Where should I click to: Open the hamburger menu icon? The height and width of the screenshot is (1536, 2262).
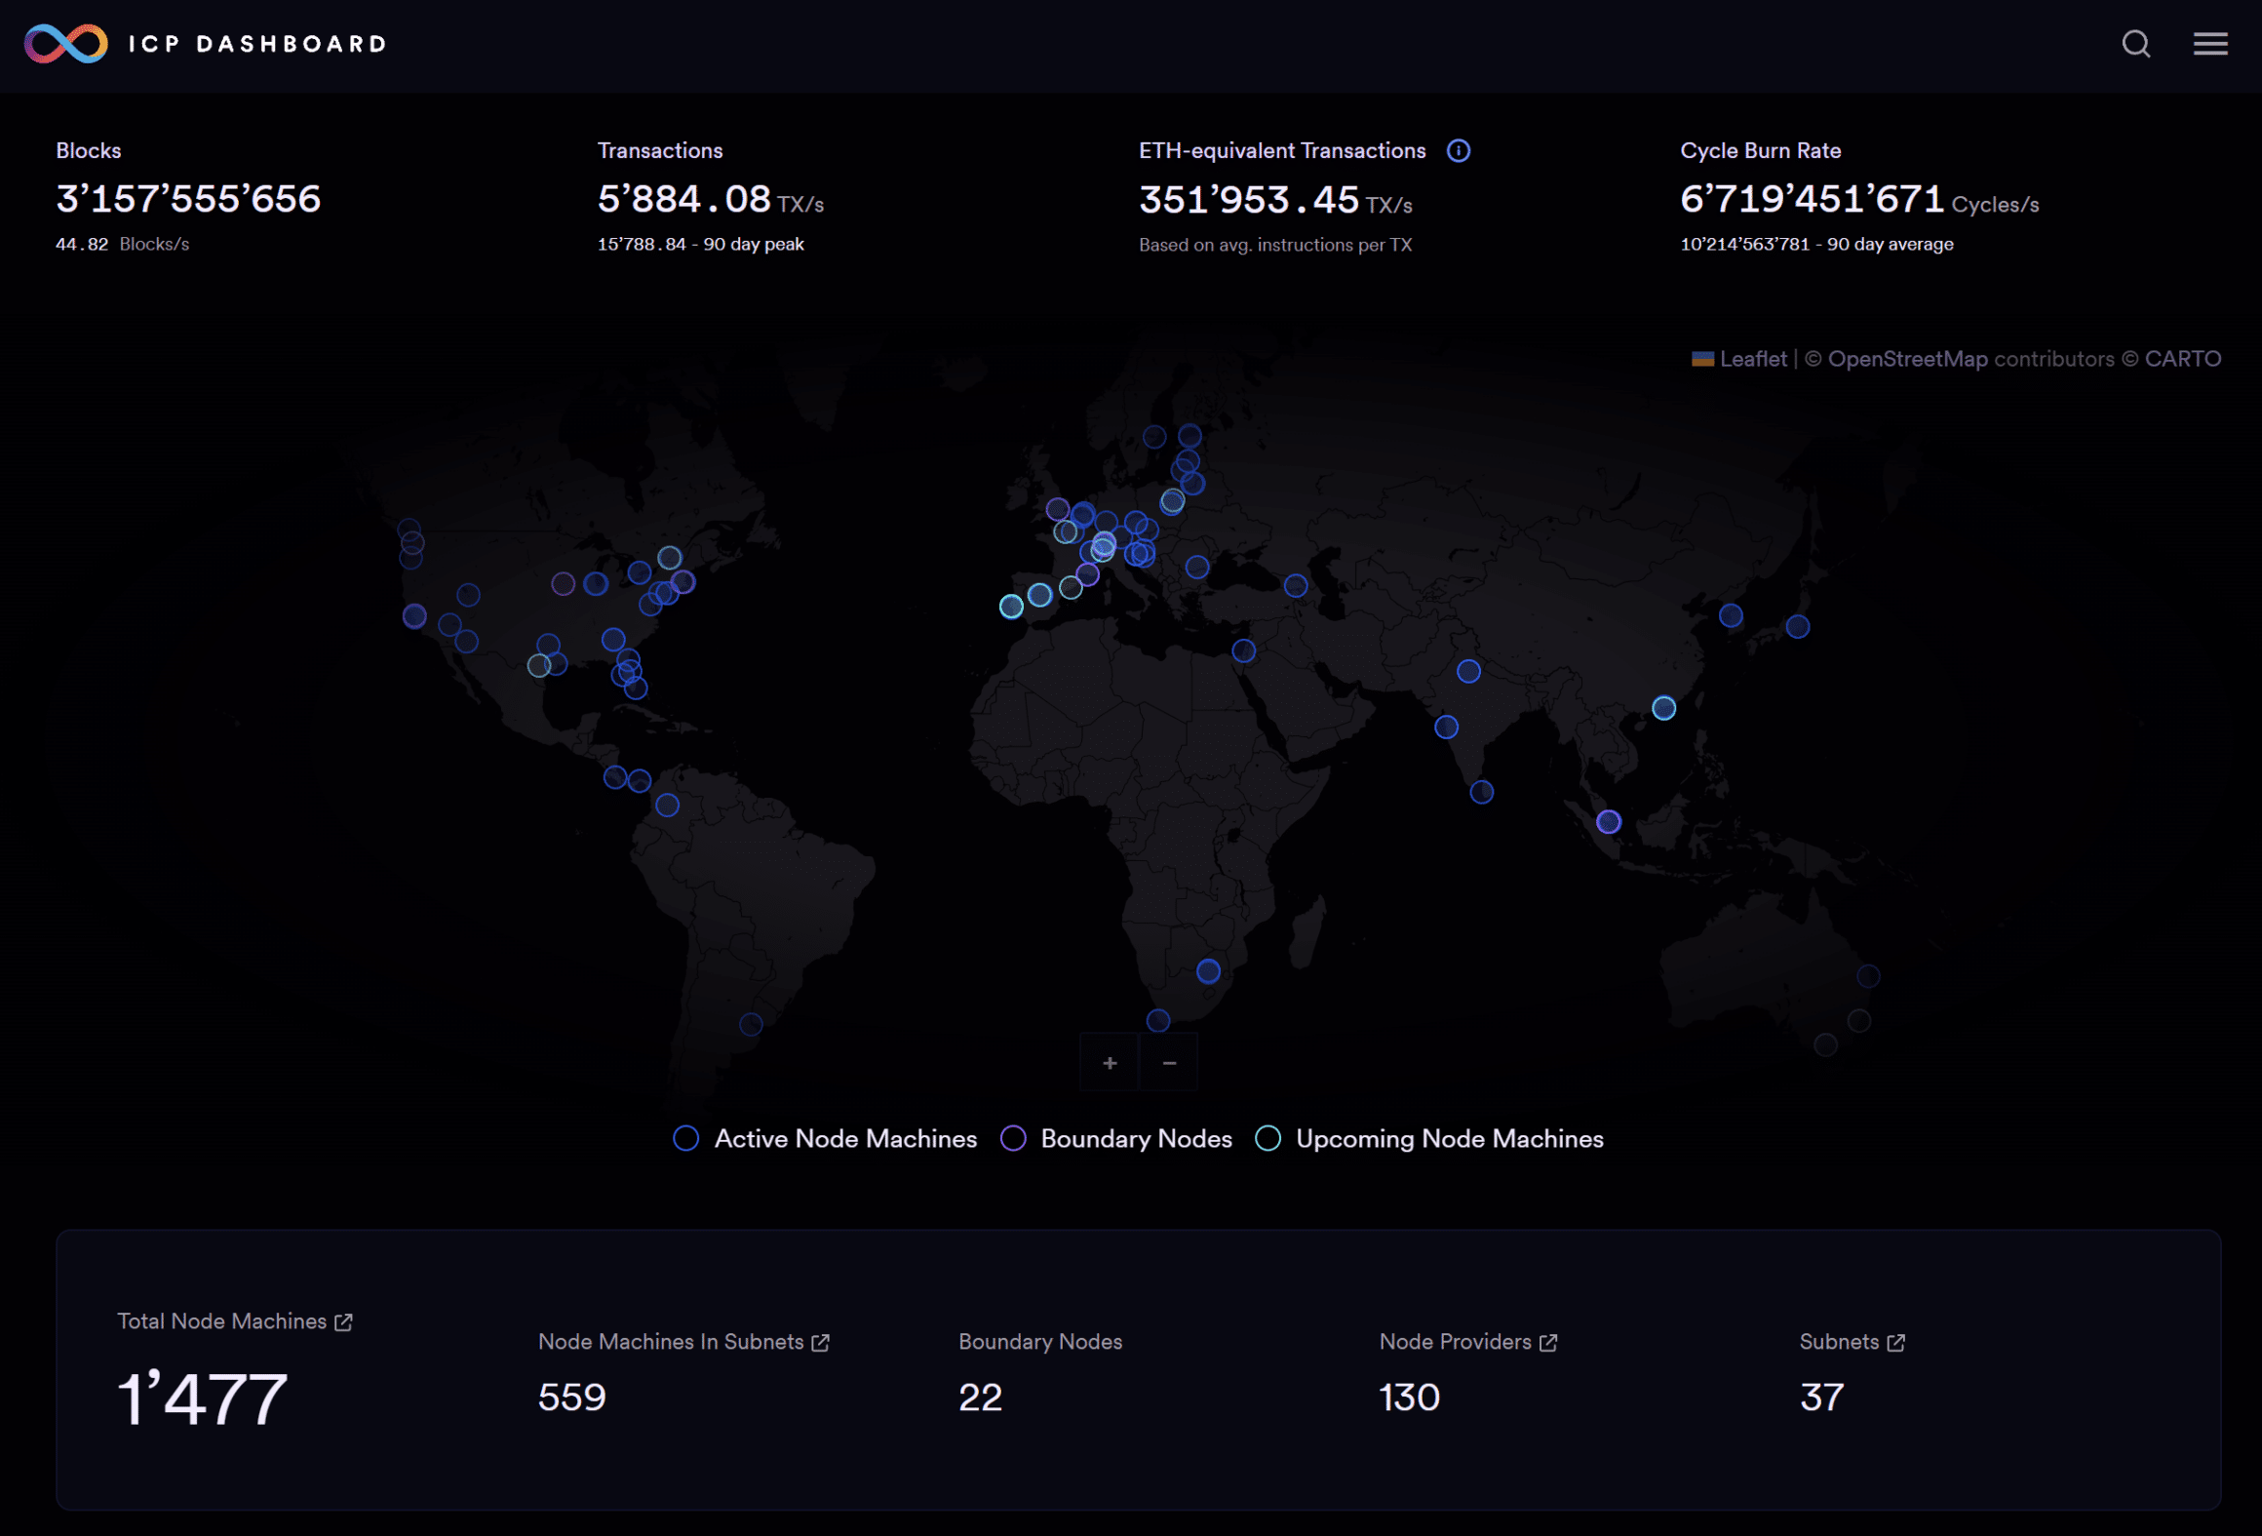(2209, 44)
